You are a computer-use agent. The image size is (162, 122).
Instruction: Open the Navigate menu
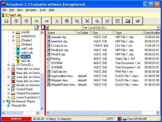[31, 10]
